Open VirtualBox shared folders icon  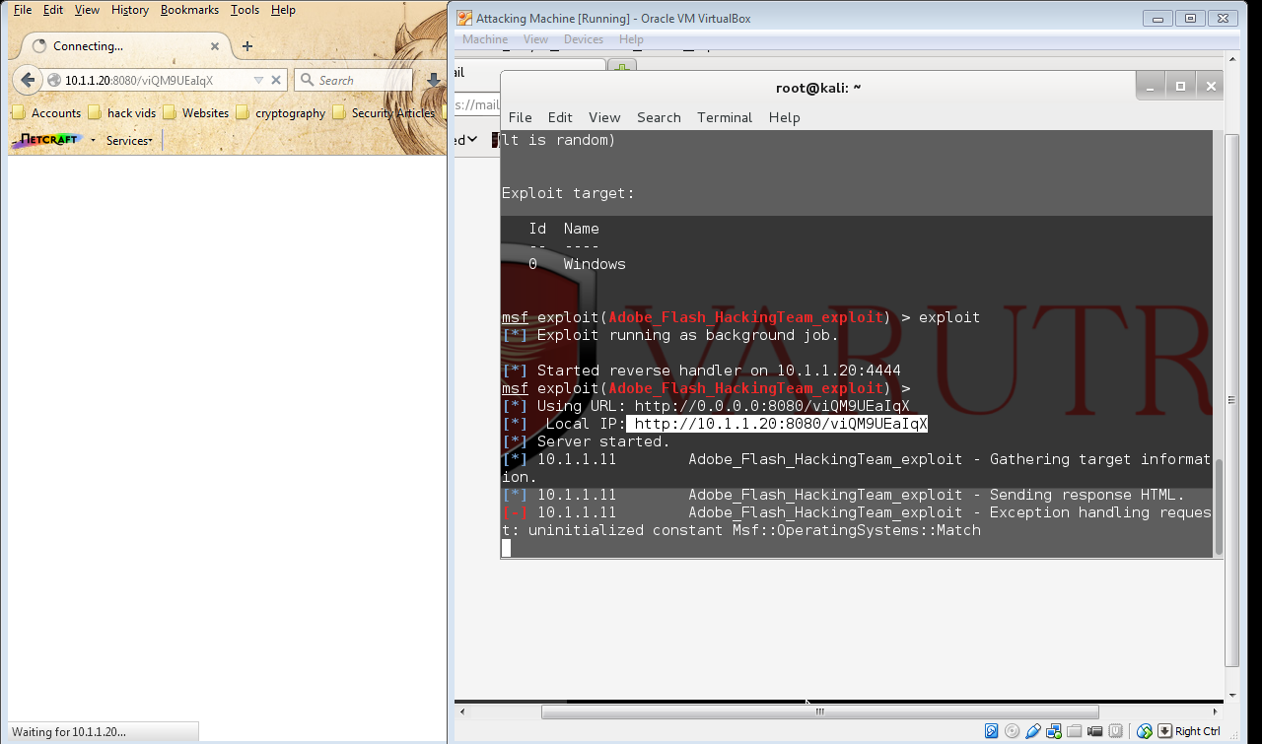(1074, 731)
